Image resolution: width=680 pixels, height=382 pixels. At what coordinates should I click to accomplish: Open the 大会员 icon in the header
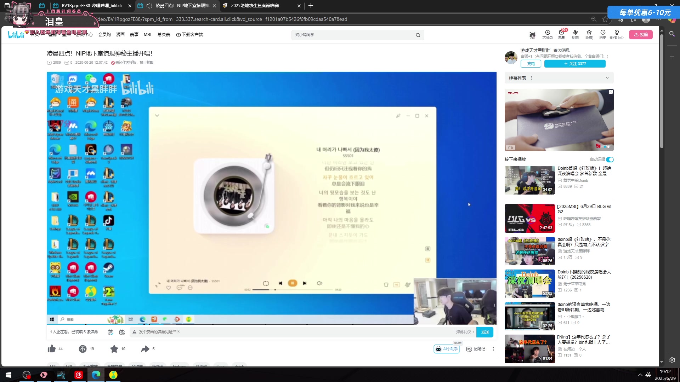(x=547, y=34)
